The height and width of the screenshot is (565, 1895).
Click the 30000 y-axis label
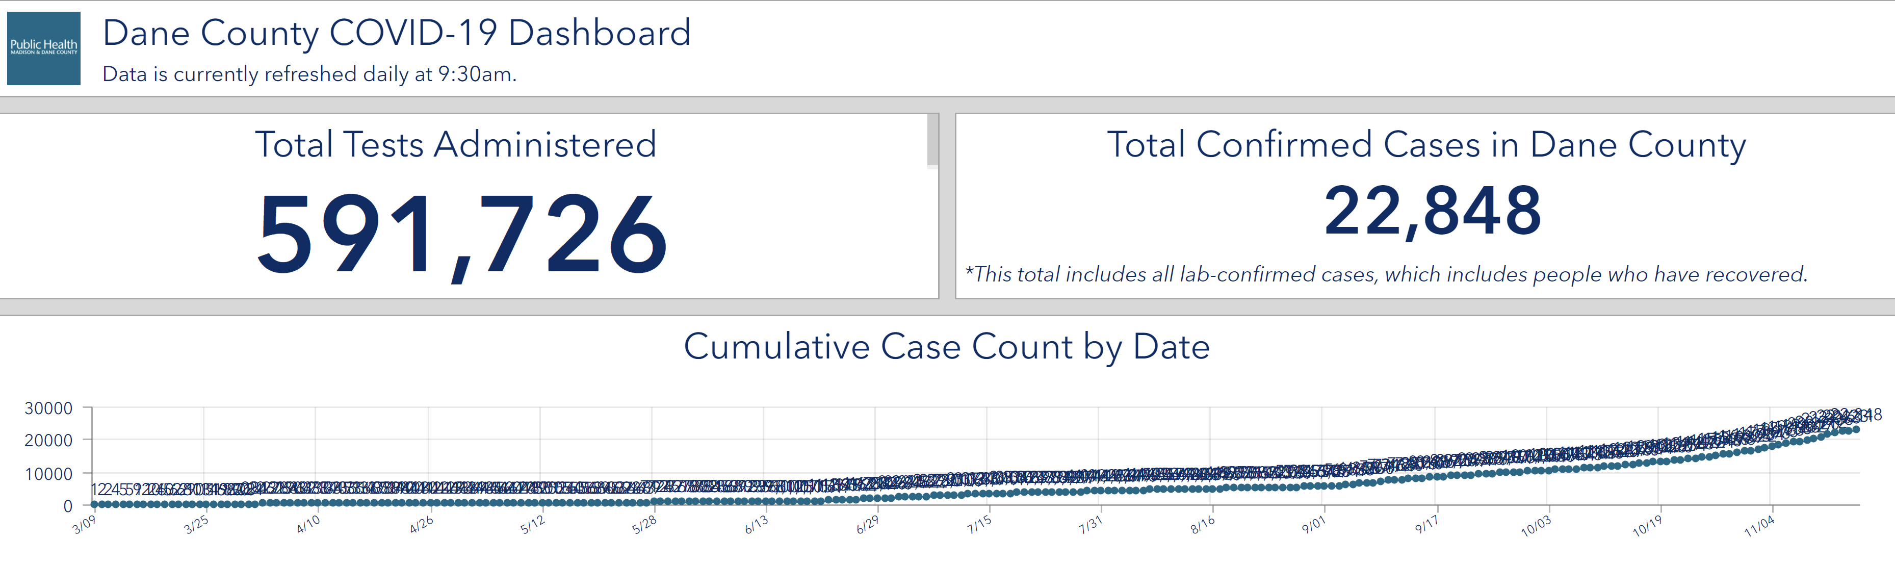click(48, 408)
